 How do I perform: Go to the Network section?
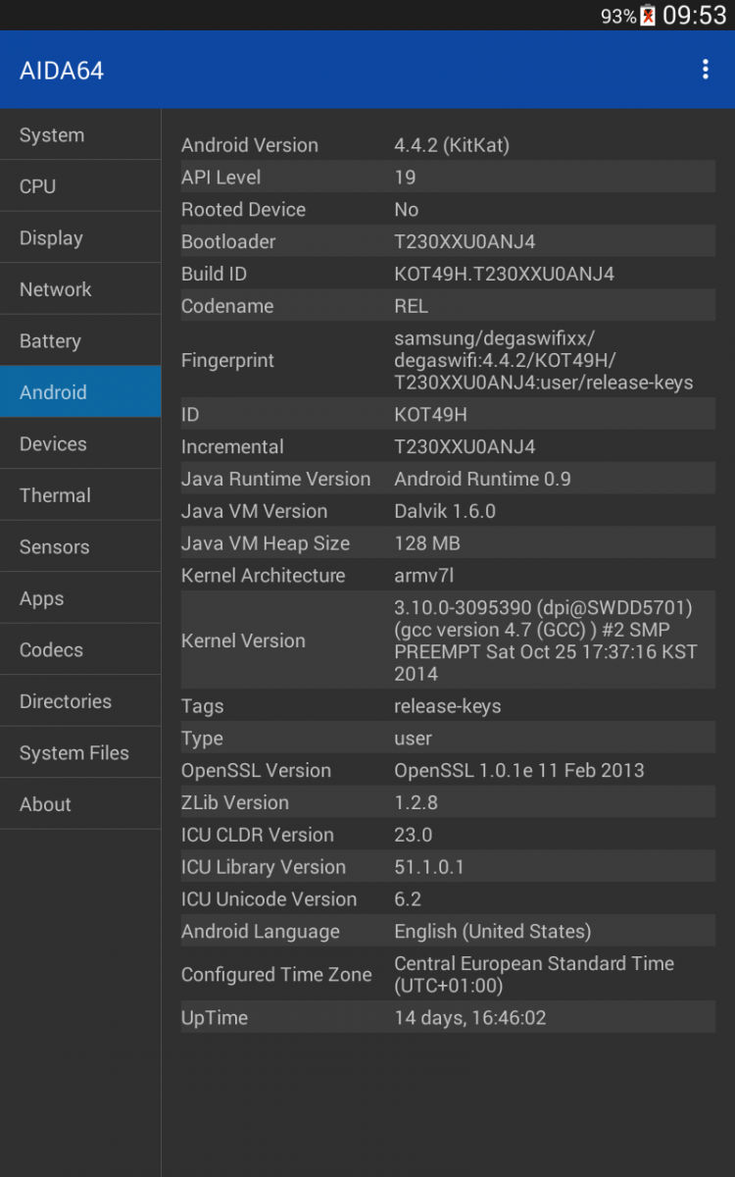[80, 289]
